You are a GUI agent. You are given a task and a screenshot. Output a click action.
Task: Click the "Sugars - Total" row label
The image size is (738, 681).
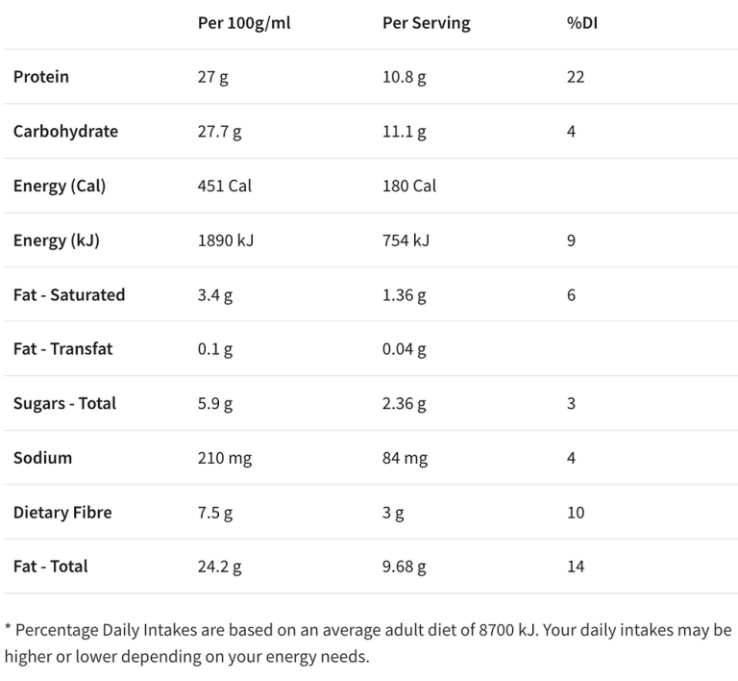click(64, 404)
